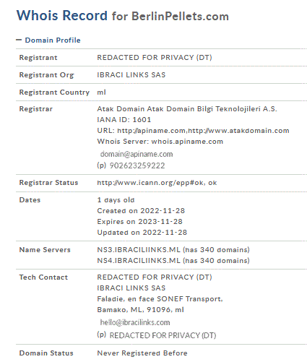Click the REDACTED FOR PRIVACY registrant value

(155, 58)
